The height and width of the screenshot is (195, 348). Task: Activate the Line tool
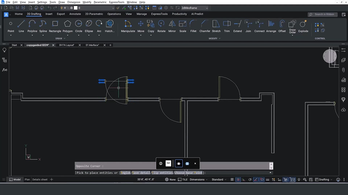[x=21, y=27]
